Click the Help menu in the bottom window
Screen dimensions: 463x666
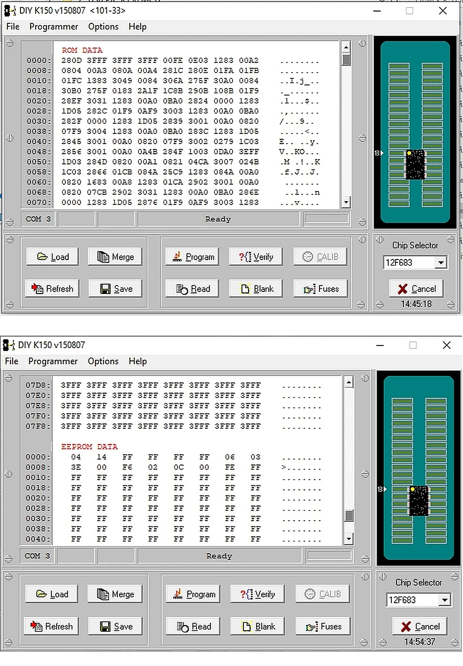(137, 361)
